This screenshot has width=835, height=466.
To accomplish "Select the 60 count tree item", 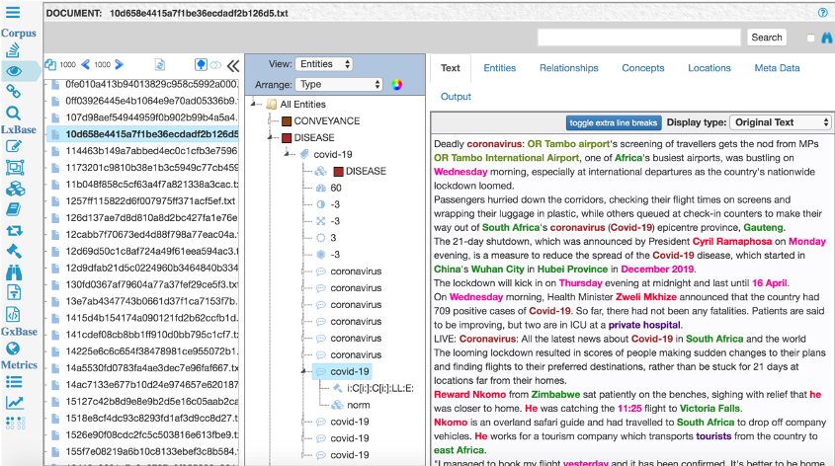I will pyautogui.click(x=336, y=188).
